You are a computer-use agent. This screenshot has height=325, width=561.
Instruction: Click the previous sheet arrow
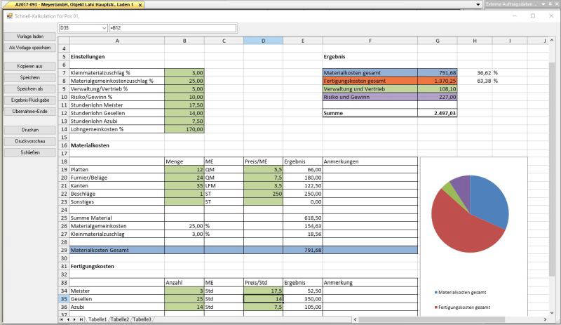[68, 319]
